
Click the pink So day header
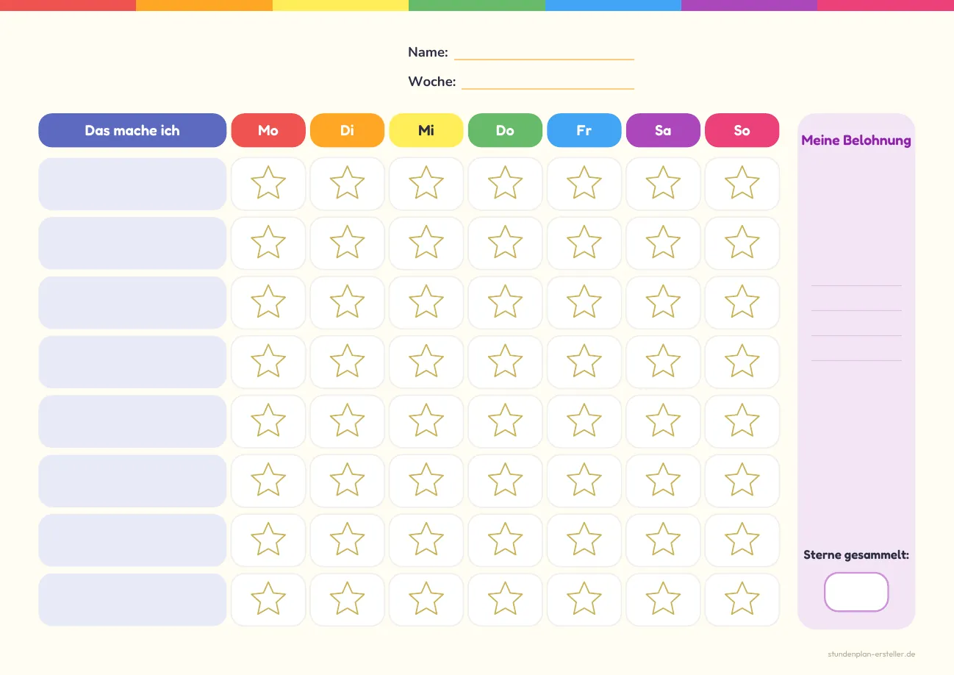742,130
